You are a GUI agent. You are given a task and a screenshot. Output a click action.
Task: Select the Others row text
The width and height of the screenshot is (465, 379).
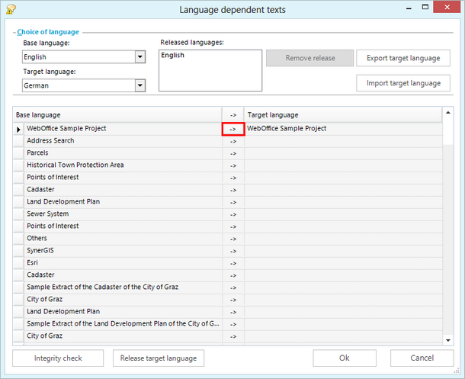tap(37, 238)
